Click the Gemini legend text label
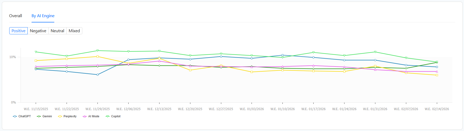Screen dimensions: 464x131 pyautogui.click(x=47, y=116)
